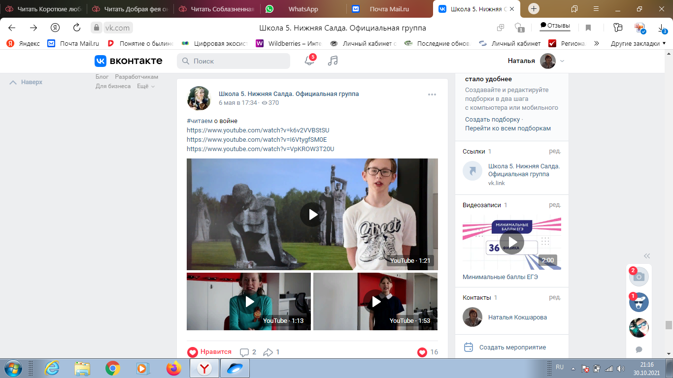Expand Другие закладки folder
Viewport: 673px width, 378px height.
click(x=638, y=43)
